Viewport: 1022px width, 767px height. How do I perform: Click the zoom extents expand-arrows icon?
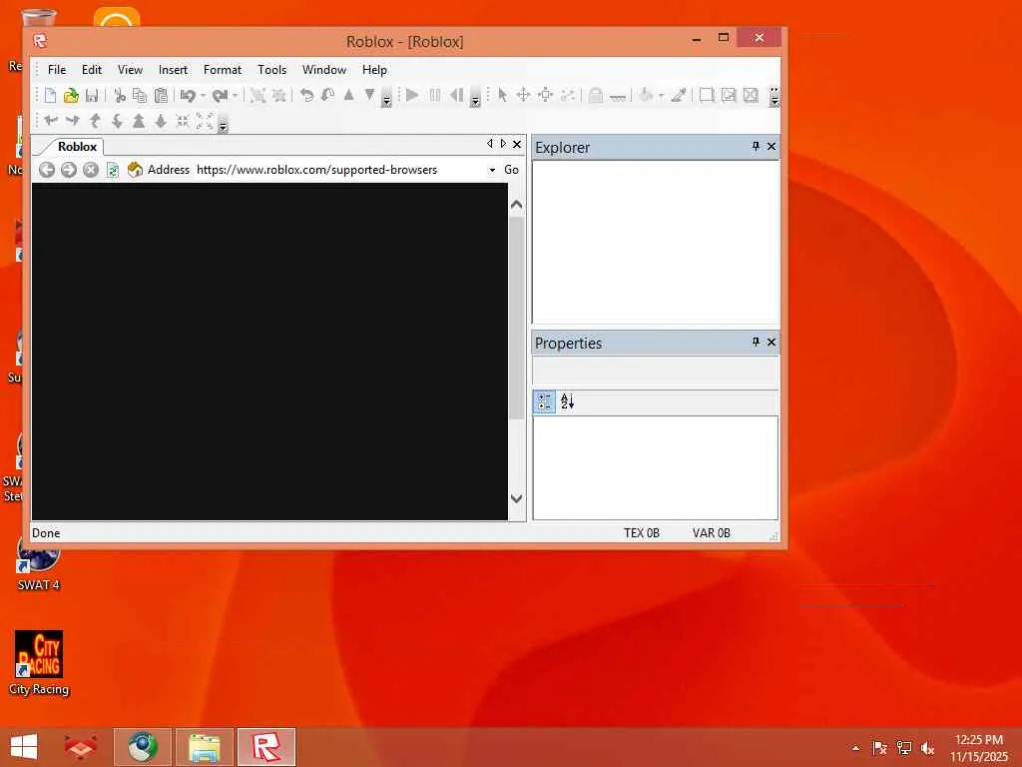point(205,121)
